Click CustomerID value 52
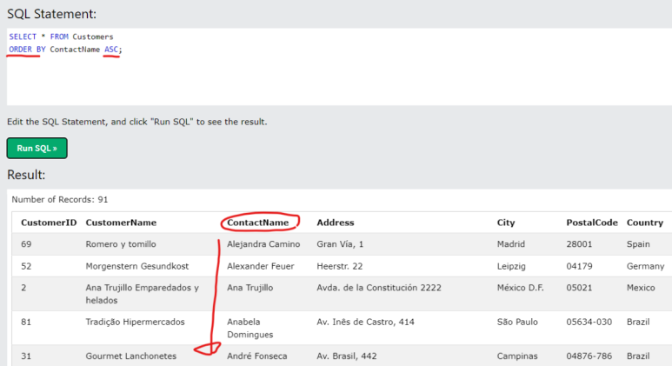This screenshot has height=366, width=672. (26, 266)
